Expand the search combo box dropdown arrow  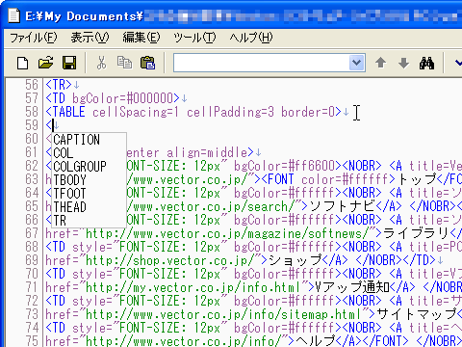point(356,63)
